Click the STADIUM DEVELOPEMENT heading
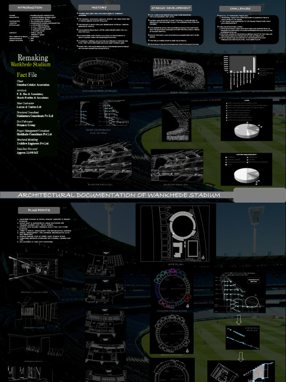 (x=171, y=8)
